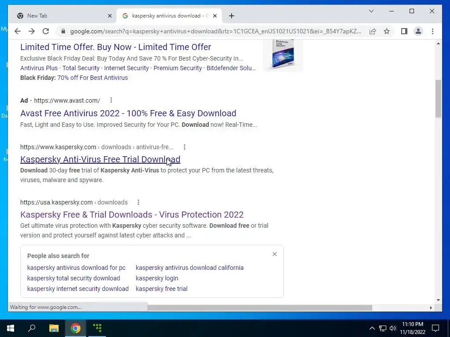The height and width of the screenshot is (337, 450).
Task: Open Windows notification center
Action: coord(435,328)
